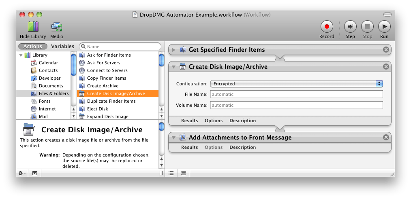
Task: Select the Fonts category
Action: (45, 101)
